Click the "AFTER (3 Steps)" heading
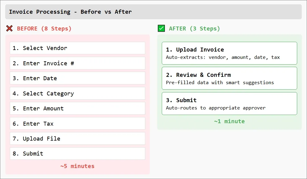307x179 pixels. click(x=194, y=29)
